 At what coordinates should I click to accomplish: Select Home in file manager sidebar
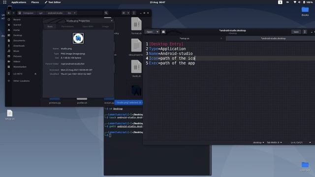coord(16,30)
